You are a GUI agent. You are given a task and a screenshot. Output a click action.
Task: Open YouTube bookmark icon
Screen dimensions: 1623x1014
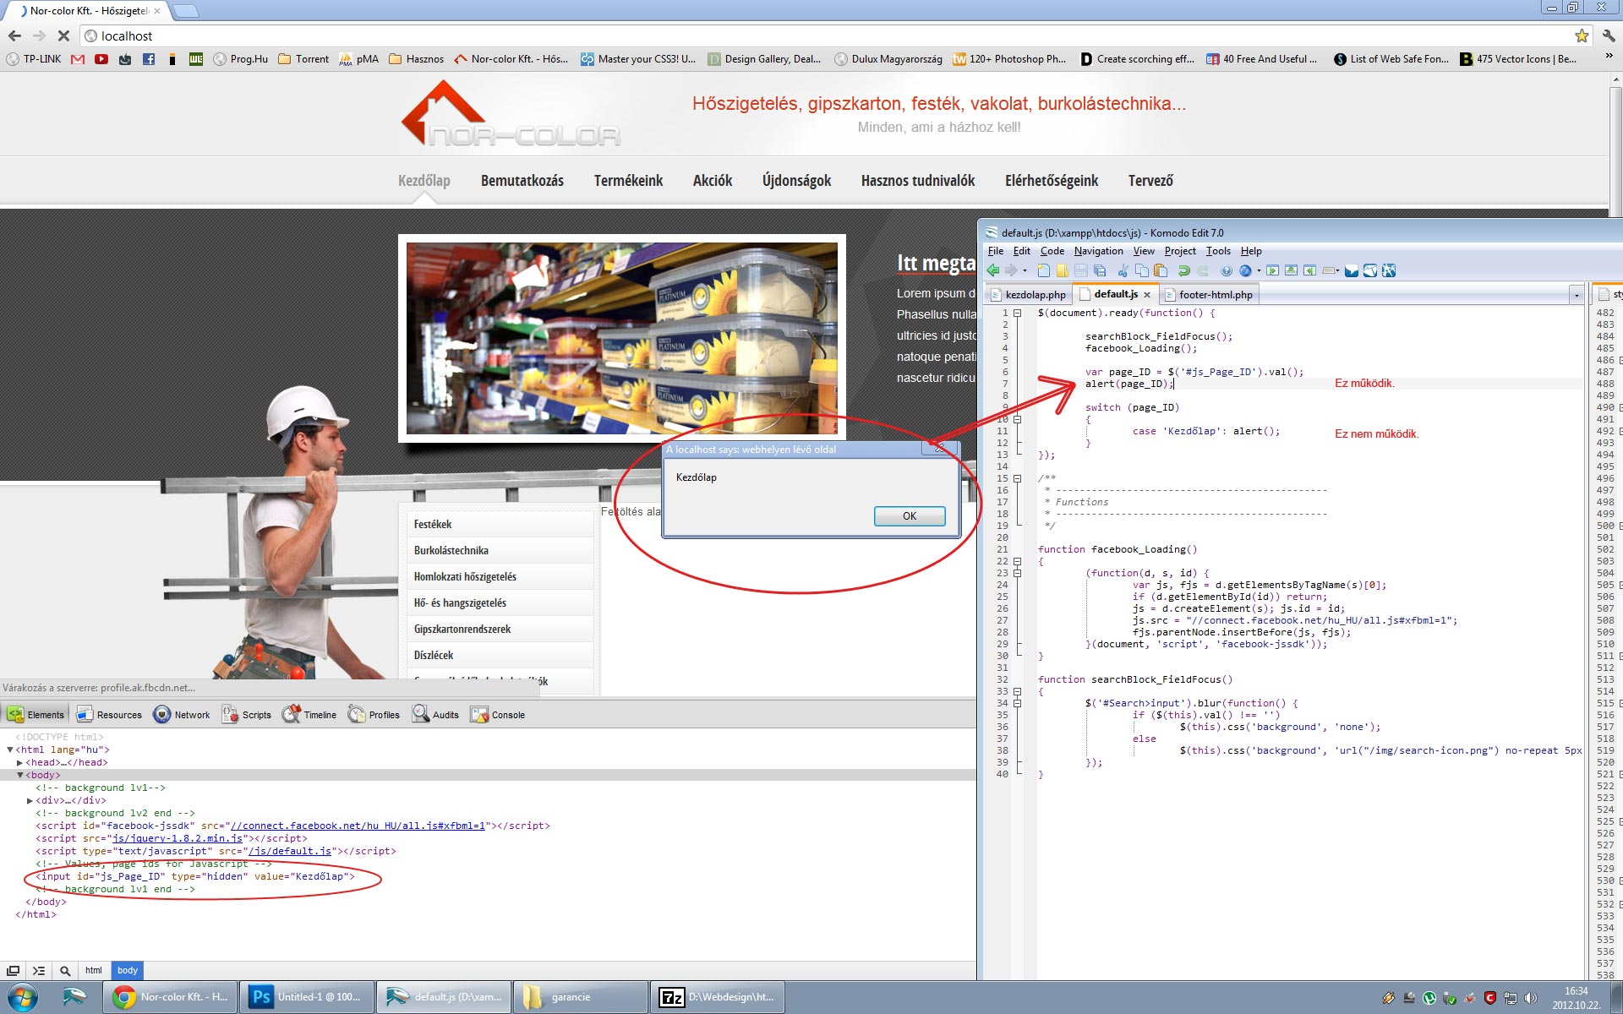pos(101,59)
